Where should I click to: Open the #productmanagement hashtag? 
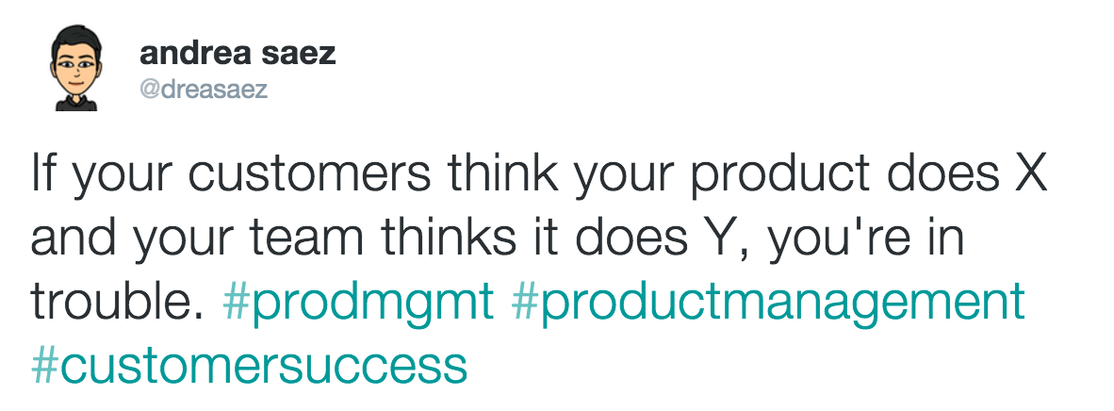(769, 304)
